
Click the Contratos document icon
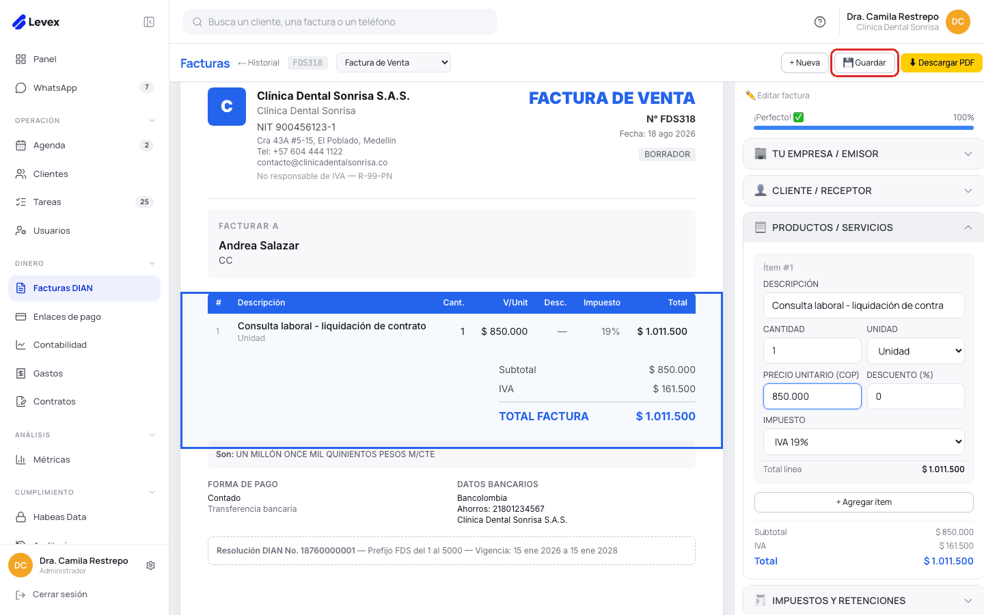(20, 401)
